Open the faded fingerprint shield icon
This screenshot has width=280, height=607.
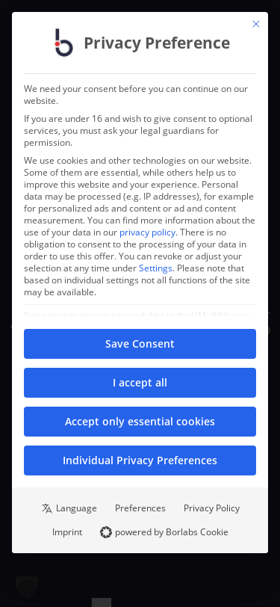(27, 587)
